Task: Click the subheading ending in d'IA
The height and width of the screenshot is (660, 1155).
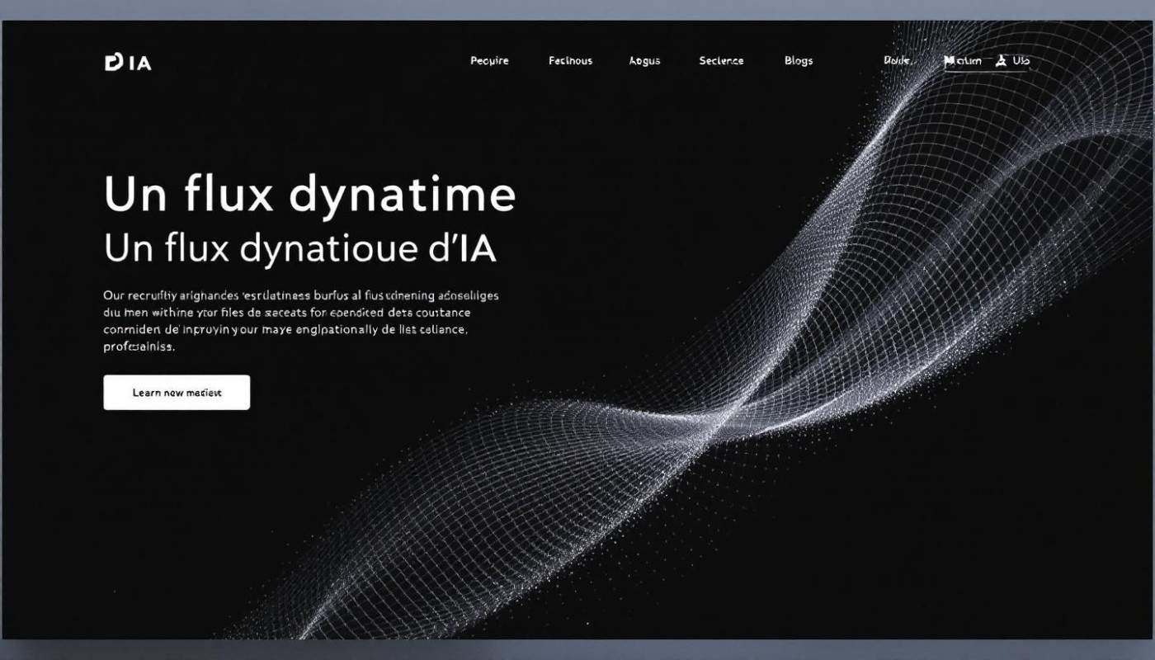Action: point(300,248)
